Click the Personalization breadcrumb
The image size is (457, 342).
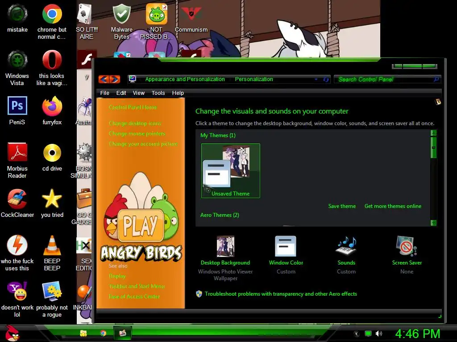(x=254, y=79)
